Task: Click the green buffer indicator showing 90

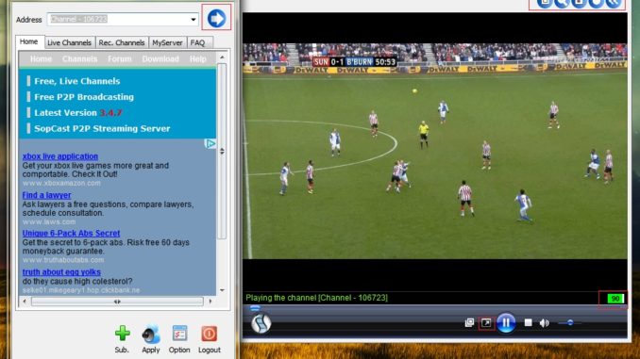Action: point(615,299)
